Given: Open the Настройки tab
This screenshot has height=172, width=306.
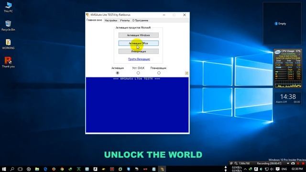Looking at the screenshot, I should pyautogui.click(x=110, y=20).
